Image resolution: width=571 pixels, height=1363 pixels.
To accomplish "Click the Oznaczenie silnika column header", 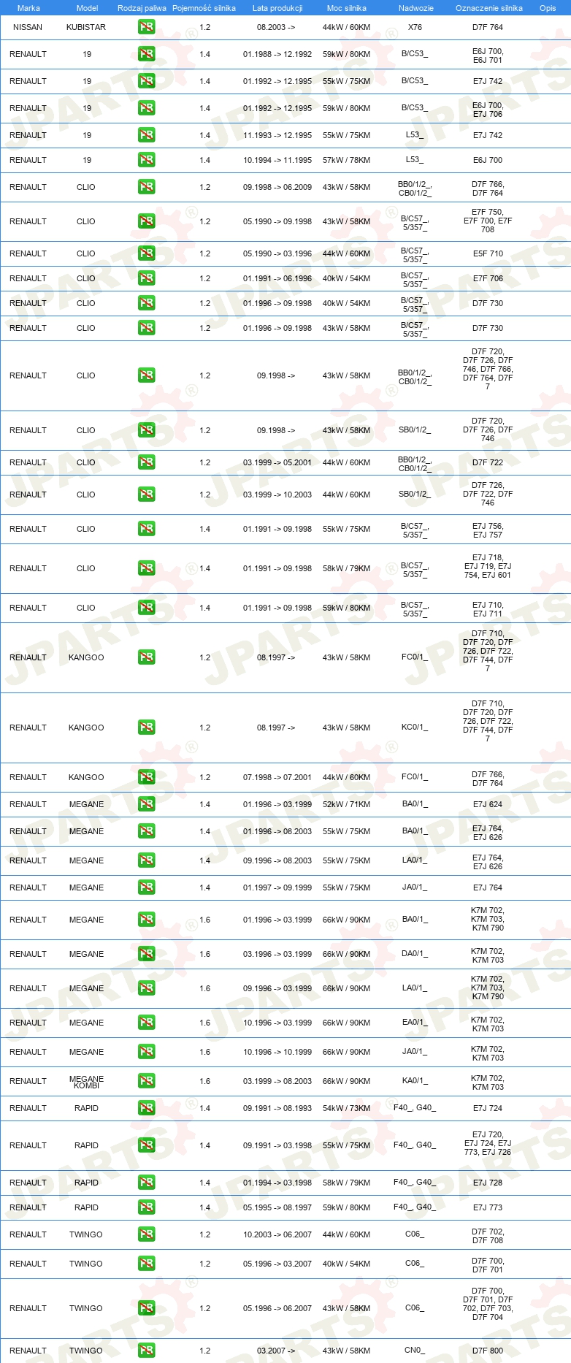I will click(489, 8).
